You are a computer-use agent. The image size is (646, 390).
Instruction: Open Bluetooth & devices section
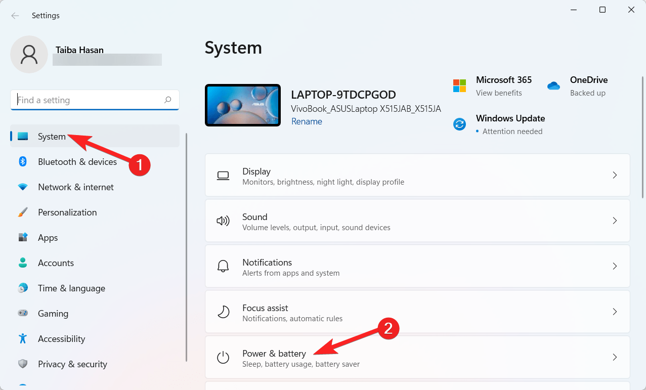tap(95, 161)
